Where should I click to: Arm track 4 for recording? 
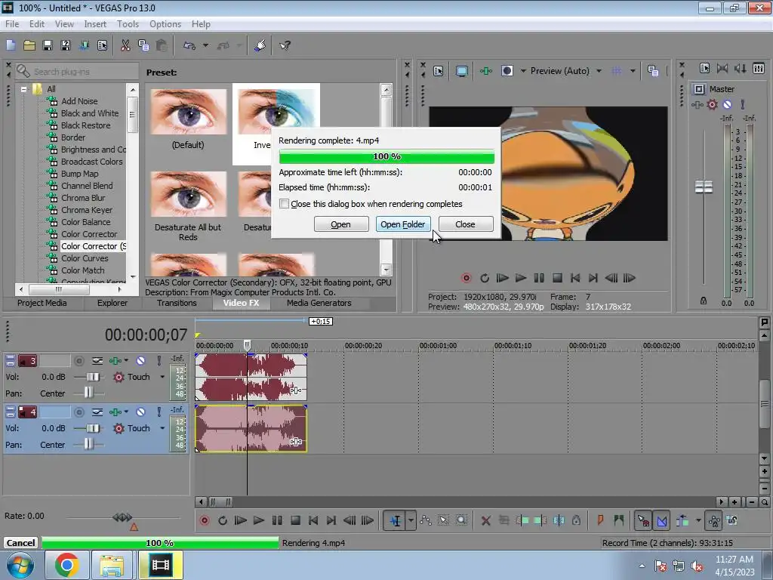79,412
